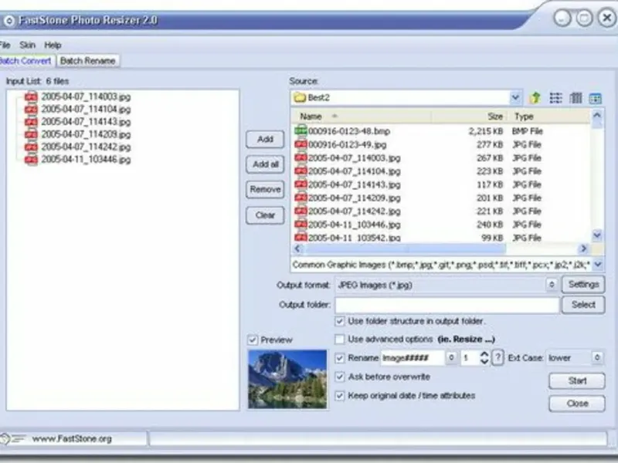618x463 pixels.
Task: Click source list scroll down arrow
Action: 597,235
